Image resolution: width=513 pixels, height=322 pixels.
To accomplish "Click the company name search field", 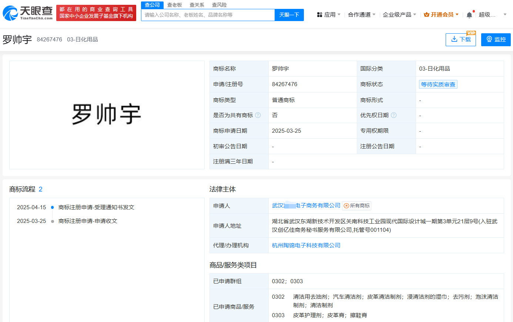I will coord(208,15).
